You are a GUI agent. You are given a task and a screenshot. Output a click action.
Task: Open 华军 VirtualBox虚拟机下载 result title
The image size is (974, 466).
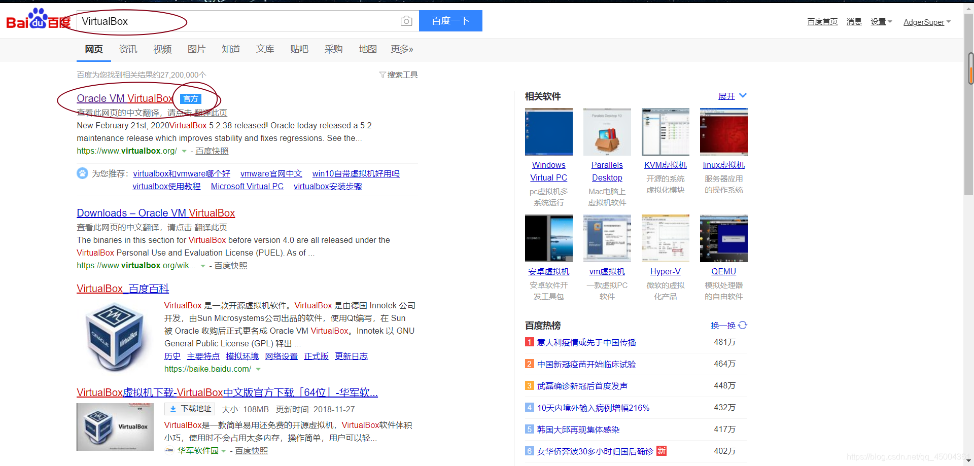[x=227, y=392]
